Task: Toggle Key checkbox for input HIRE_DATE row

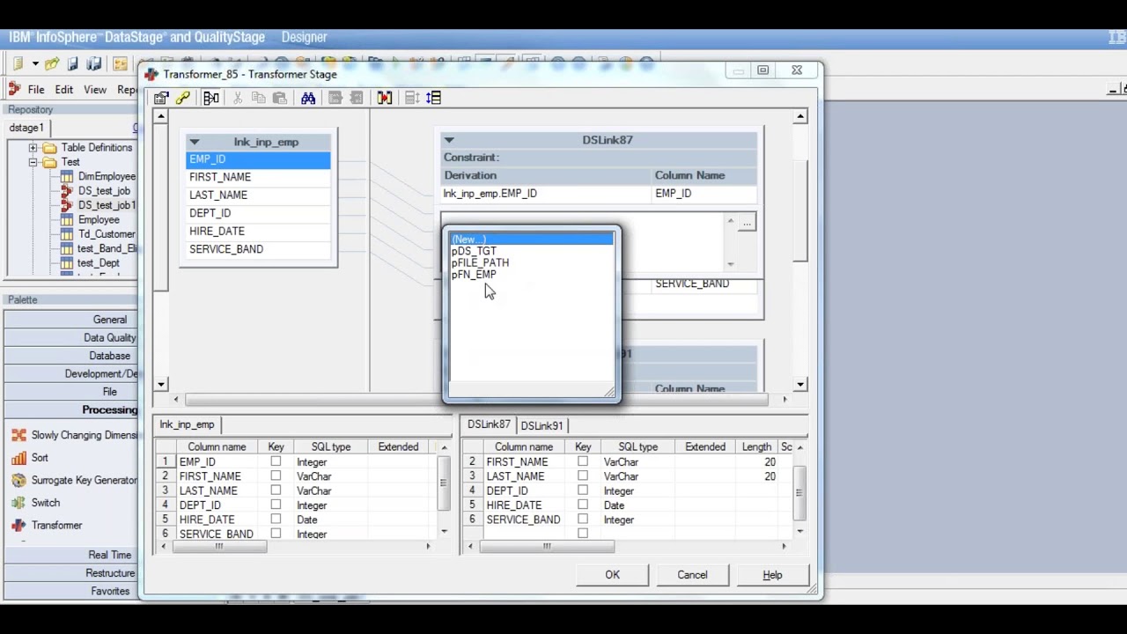Action: 276,520
